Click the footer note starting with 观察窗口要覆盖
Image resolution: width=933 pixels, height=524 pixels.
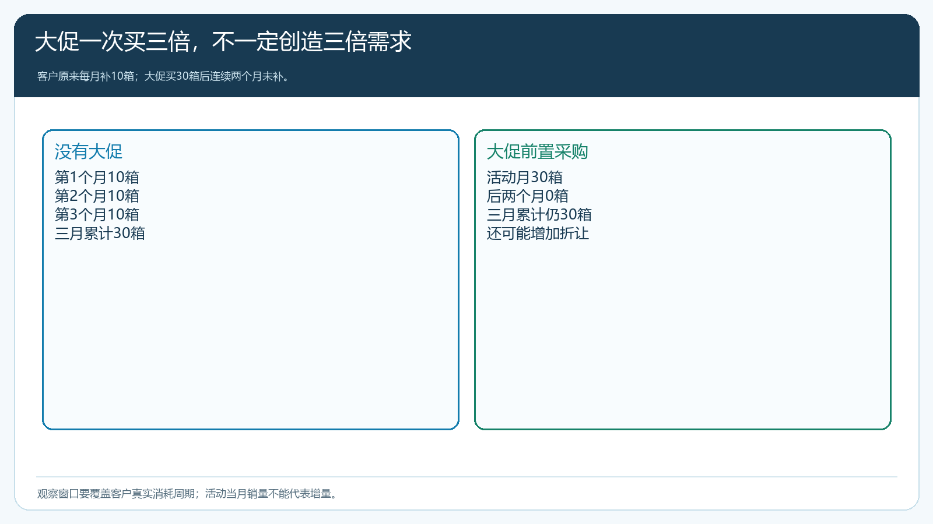pos(188,494)
